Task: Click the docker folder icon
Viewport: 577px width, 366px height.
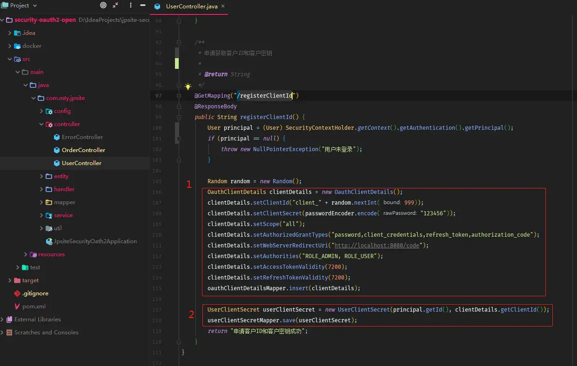Action: (x=18, y=46)
